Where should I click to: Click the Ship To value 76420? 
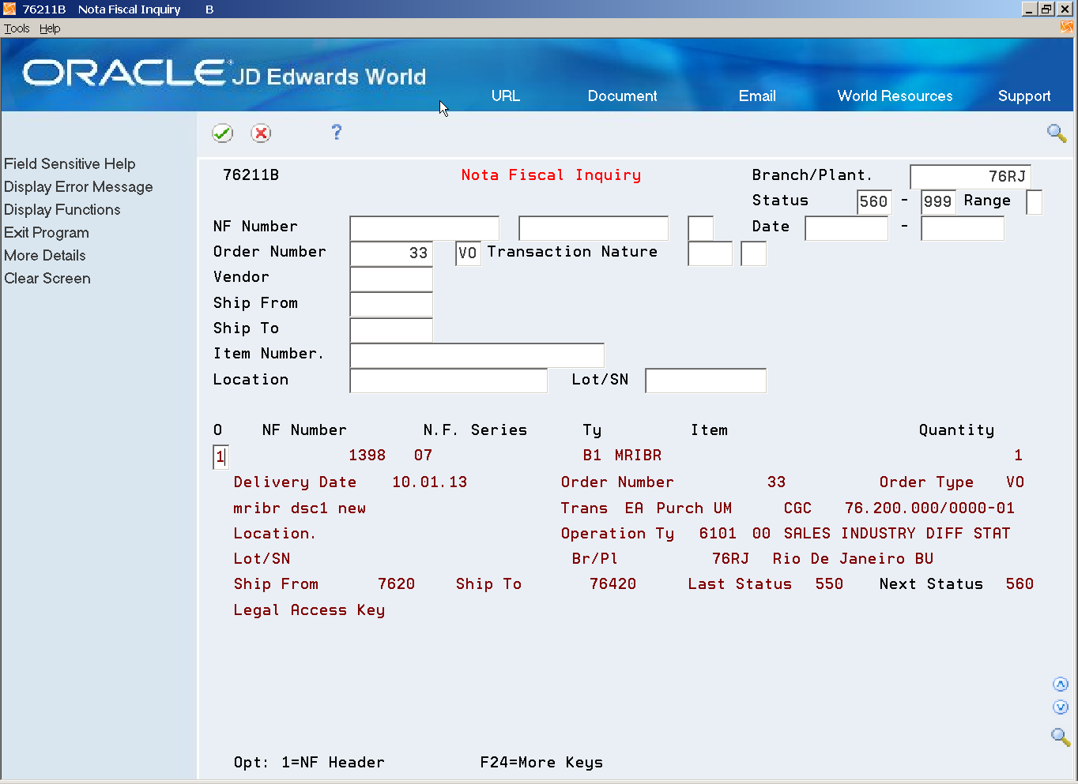(612, 583)
